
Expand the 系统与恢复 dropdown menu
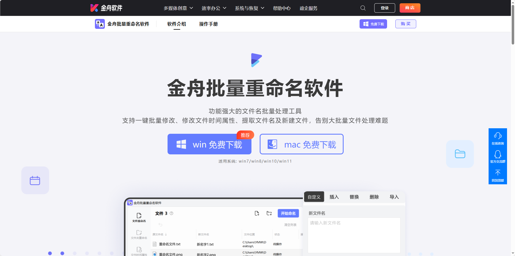pyautogui.click(x=249, y=8)
